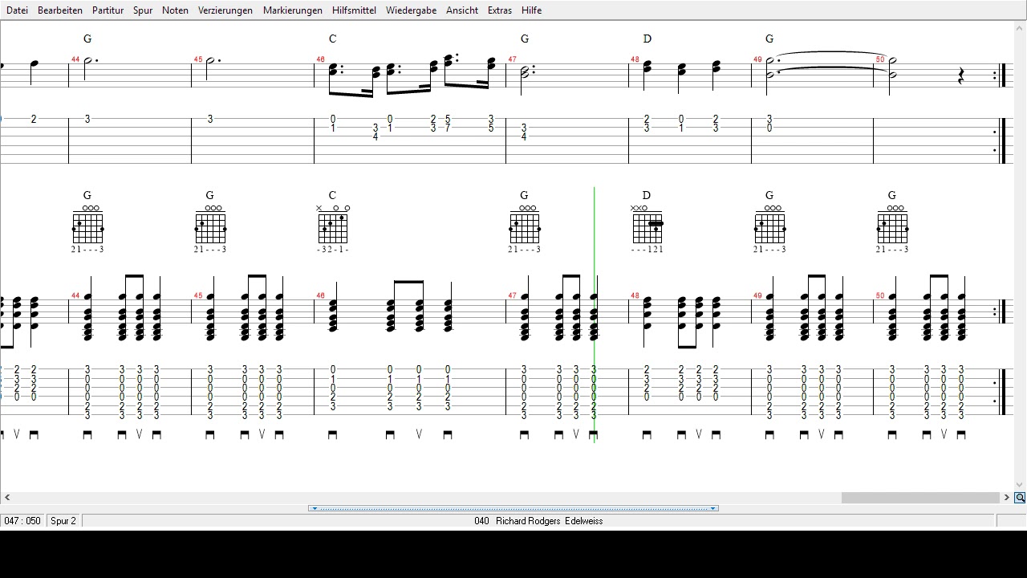Open the Partitur menu
This screenshot has width=1027, height=578.
(x=108, y=10)
